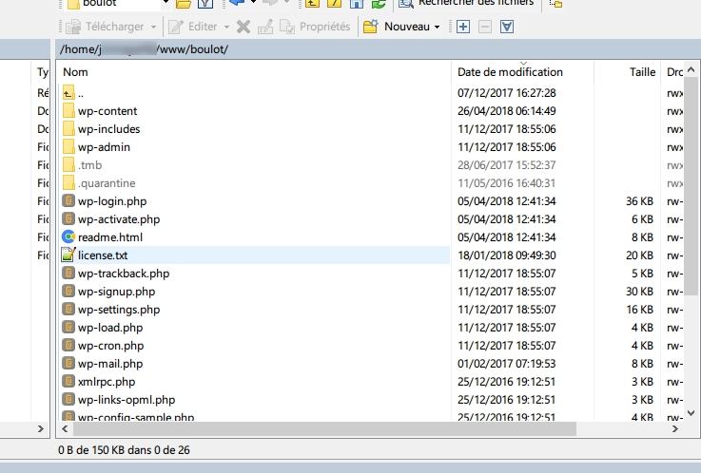Click the selection filter funnel icon
Screen dimensions: 701x473
507,27
